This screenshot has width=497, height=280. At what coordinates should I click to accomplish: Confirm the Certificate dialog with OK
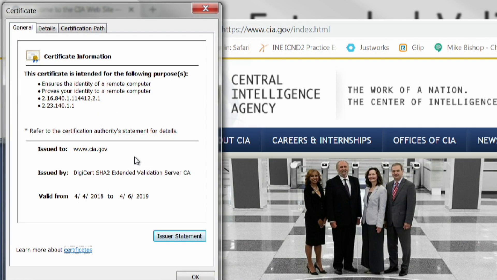click(195, 276)
